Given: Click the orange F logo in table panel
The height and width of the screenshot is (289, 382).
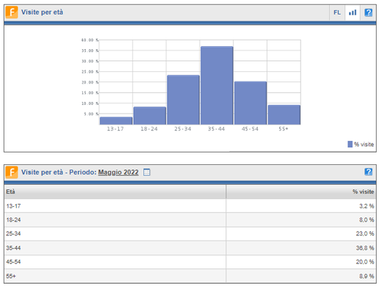Looking at the screenshot, I should click(12, 172).
